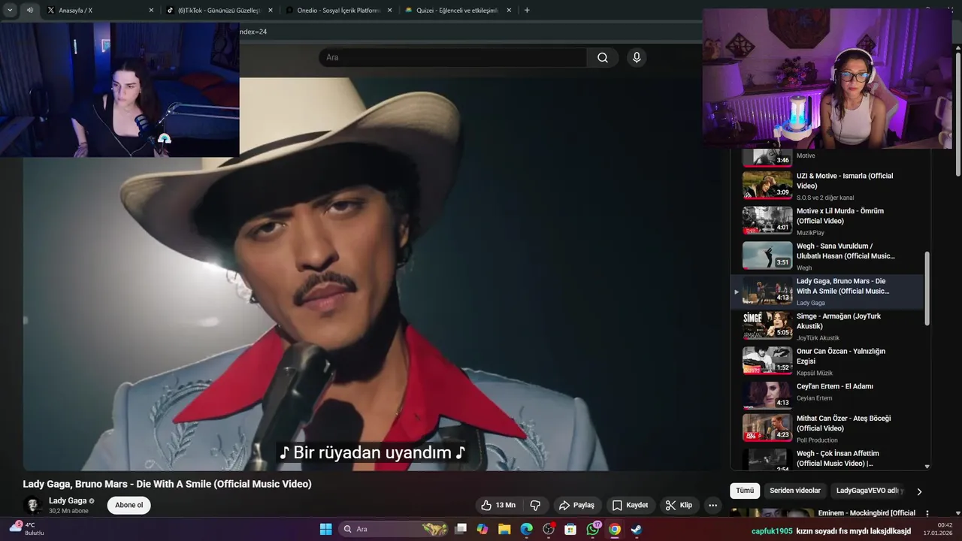The image size is (962, 541).
Task: Open Copilot from the taskbar
Action: pos(483,529)
